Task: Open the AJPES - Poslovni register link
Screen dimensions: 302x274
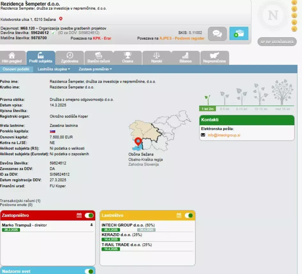Action: tap(182, 38)
